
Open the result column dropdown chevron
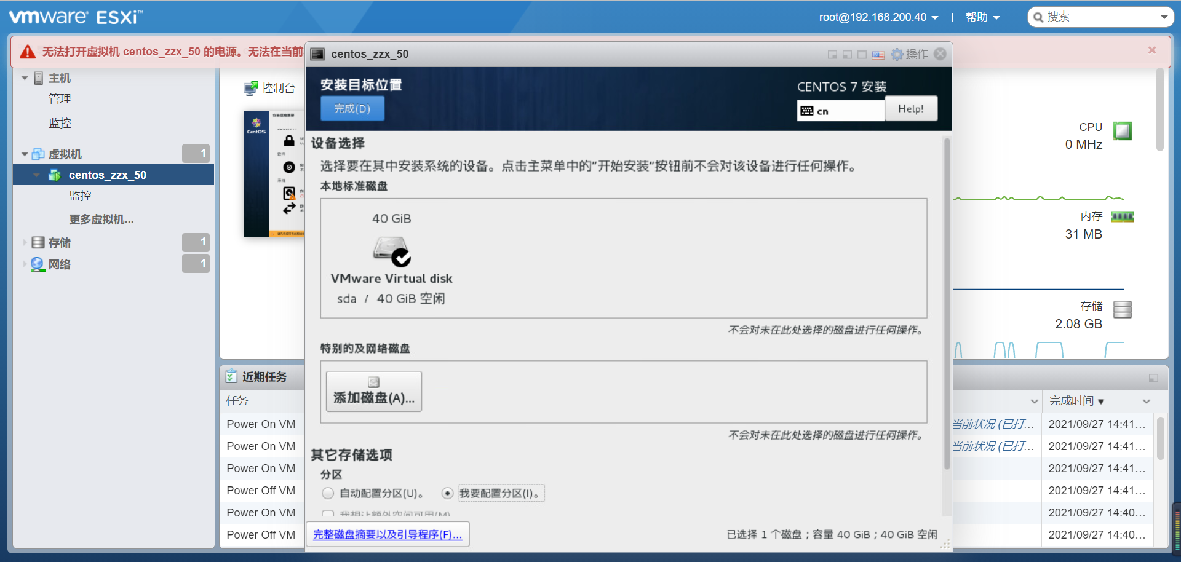[x=1034, y=402]
